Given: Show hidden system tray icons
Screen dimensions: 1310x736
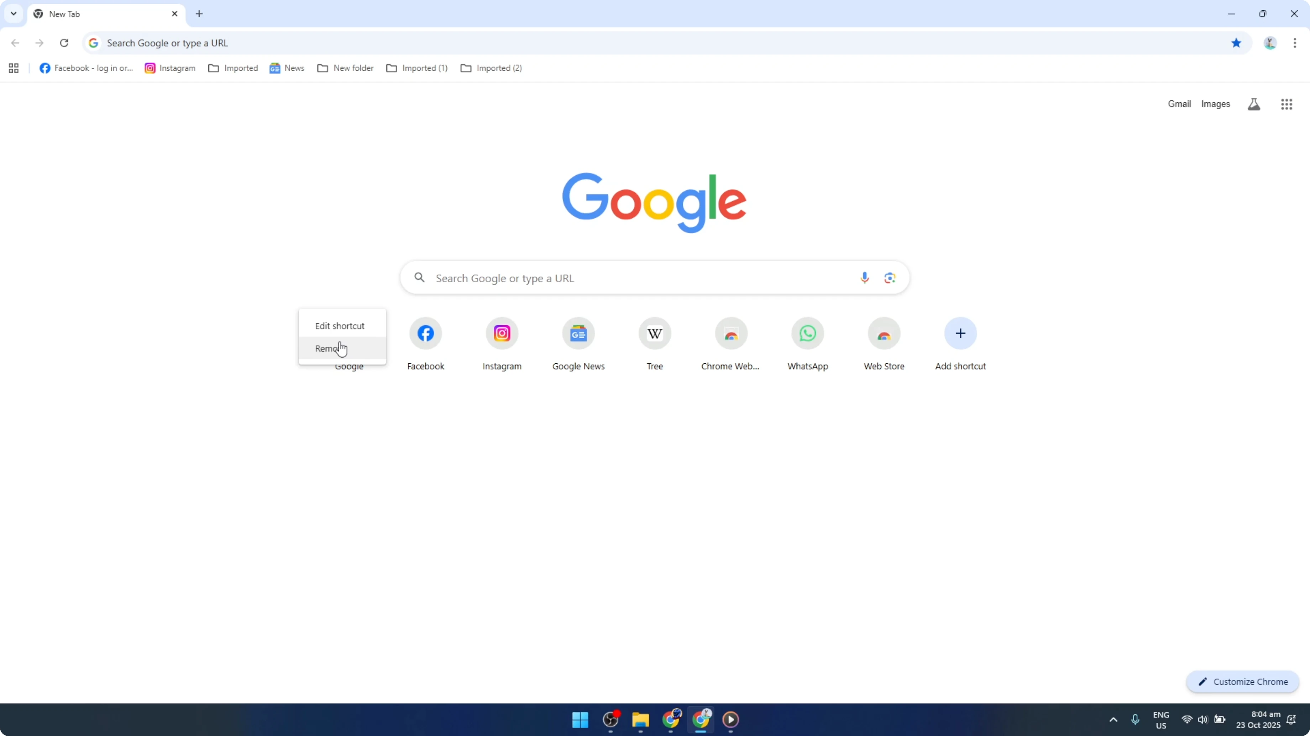Looking at the screenshot, I should click(1113, 719).
